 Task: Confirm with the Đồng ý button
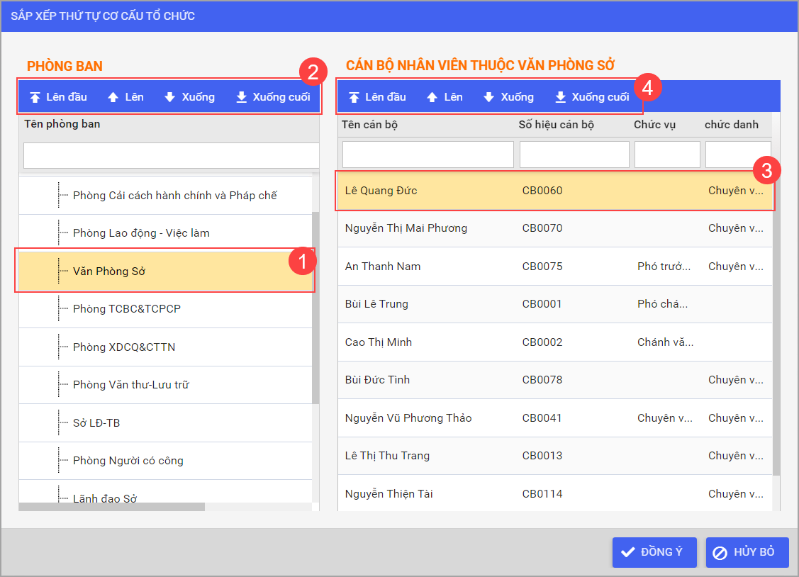coord(654,552)
